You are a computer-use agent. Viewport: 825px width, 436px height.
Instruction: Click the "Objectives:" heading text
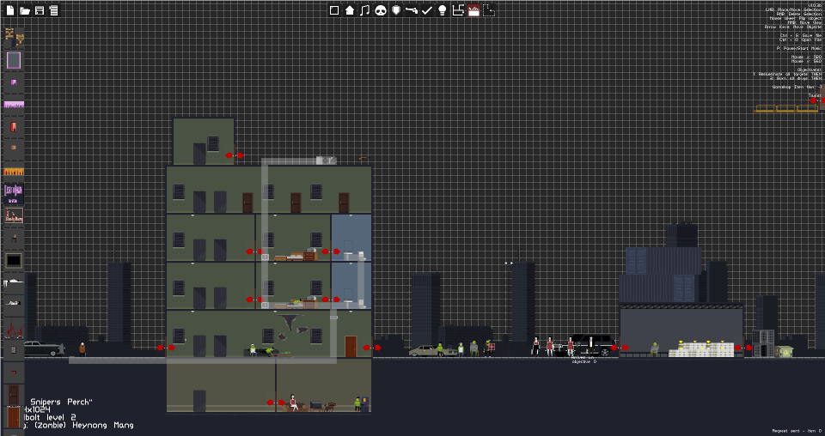[810, 70]
